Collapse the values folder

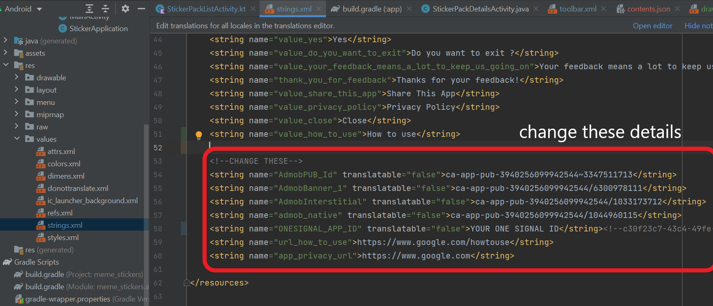tap(17, 139)
